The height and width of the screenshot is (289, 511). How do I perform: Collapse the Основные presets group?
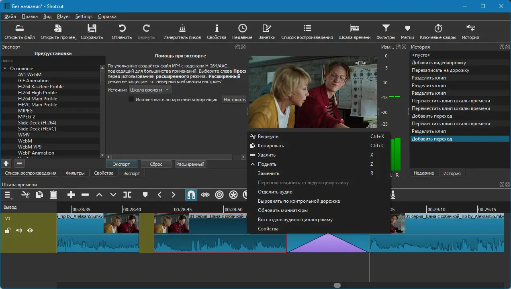(x=5, y=69)
